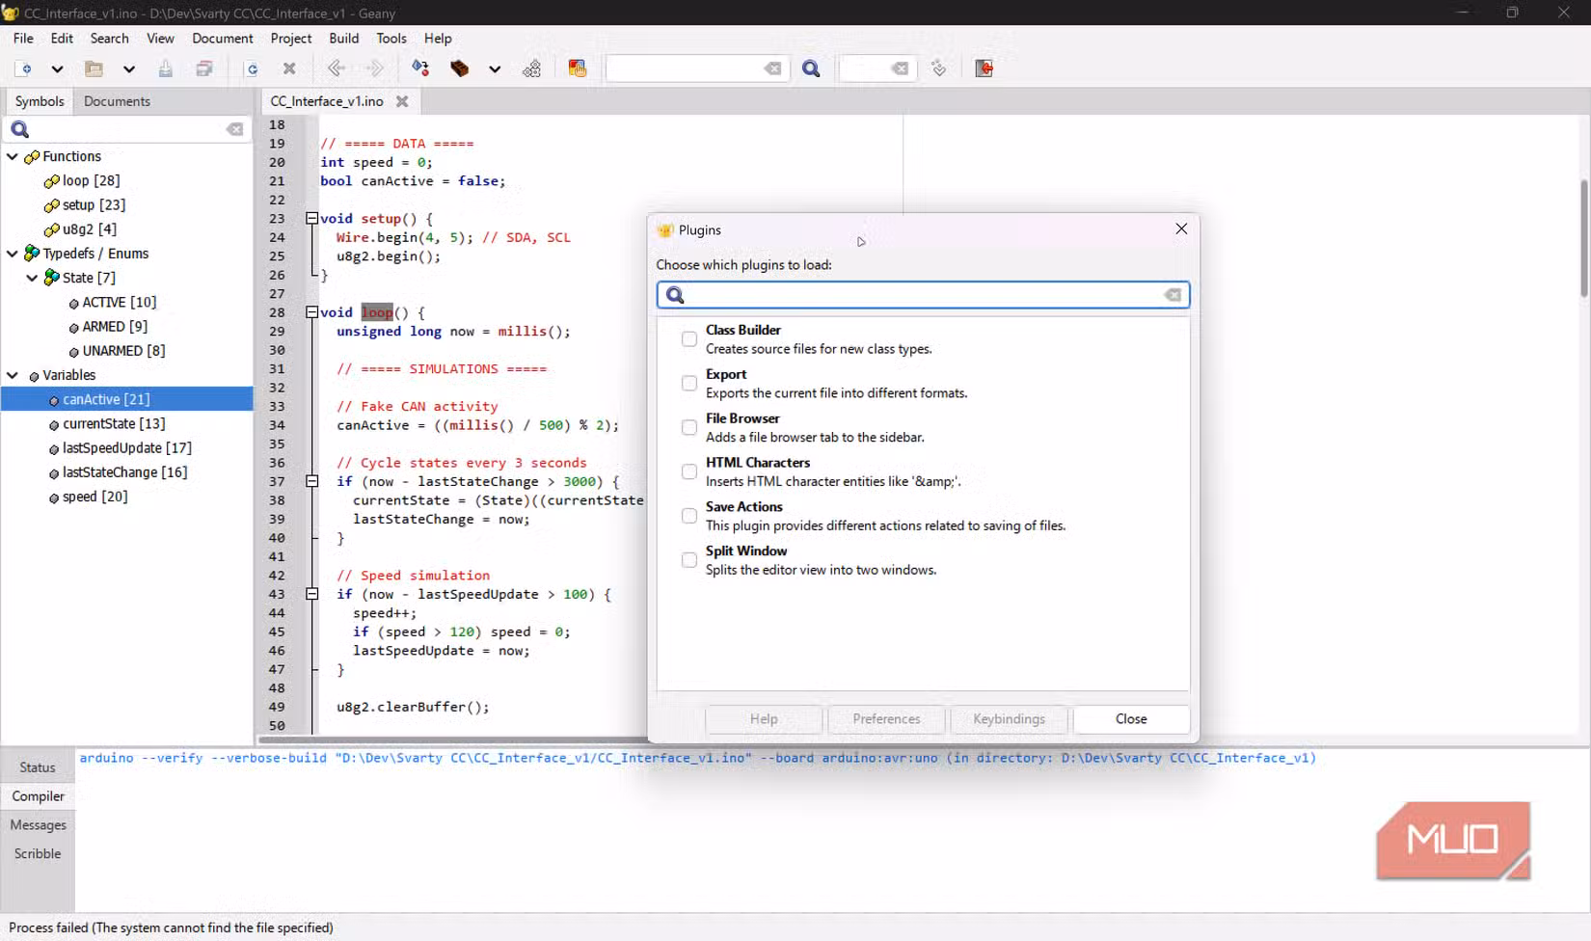Enable the Split Window plugin

click(x=689, y=561)
